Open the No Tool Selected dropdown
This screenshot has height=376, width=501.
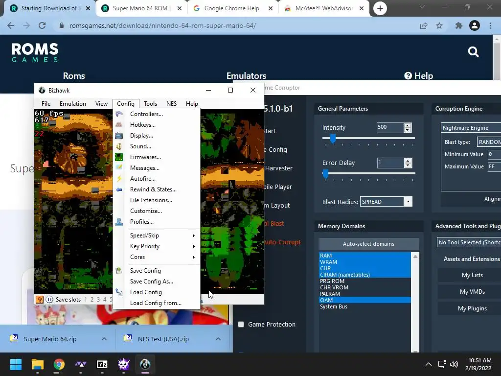[469, 242]
